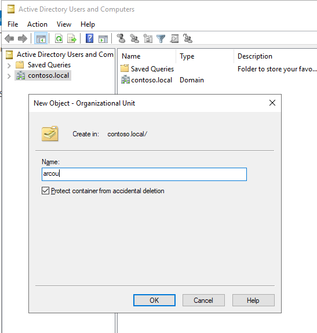The height and width of the screenshot is (333, 317).
Task: Click the app icon in the title bar
Action: pos(11,9)
